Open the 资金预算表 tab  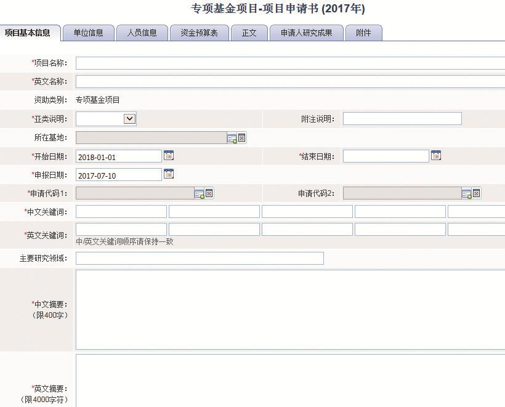coord(199,33)
